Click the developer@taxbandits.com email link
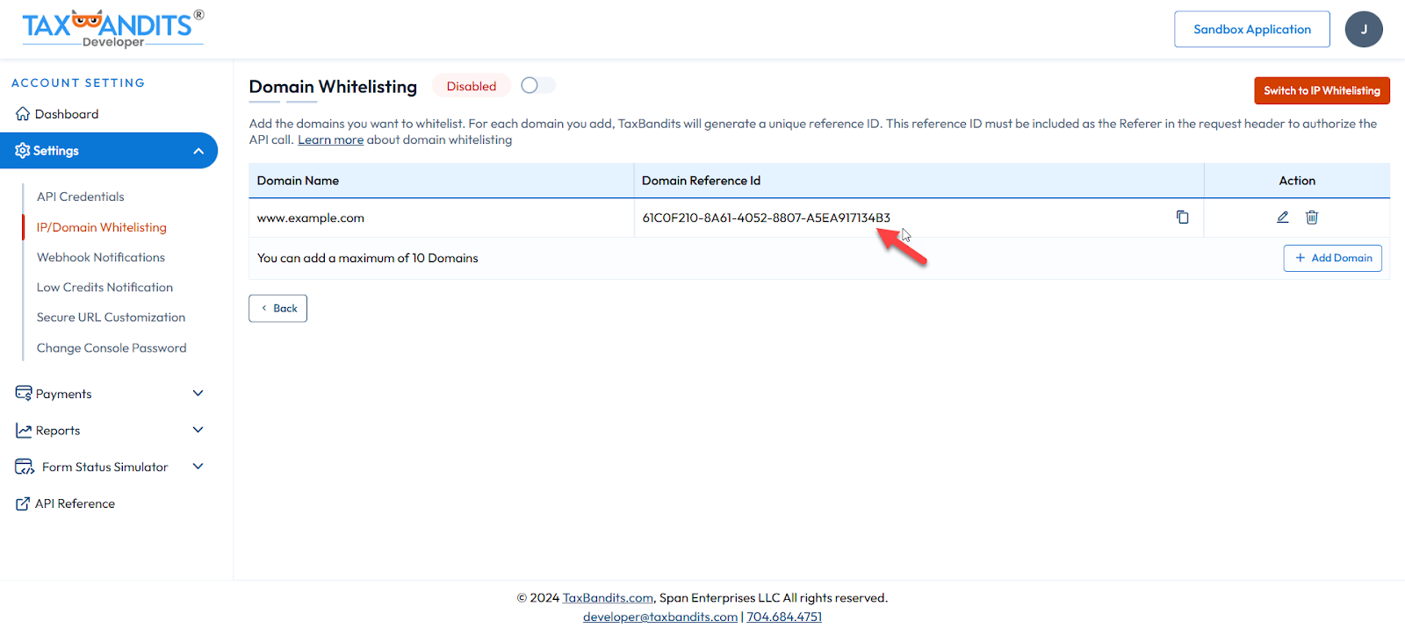 [660, 617]
